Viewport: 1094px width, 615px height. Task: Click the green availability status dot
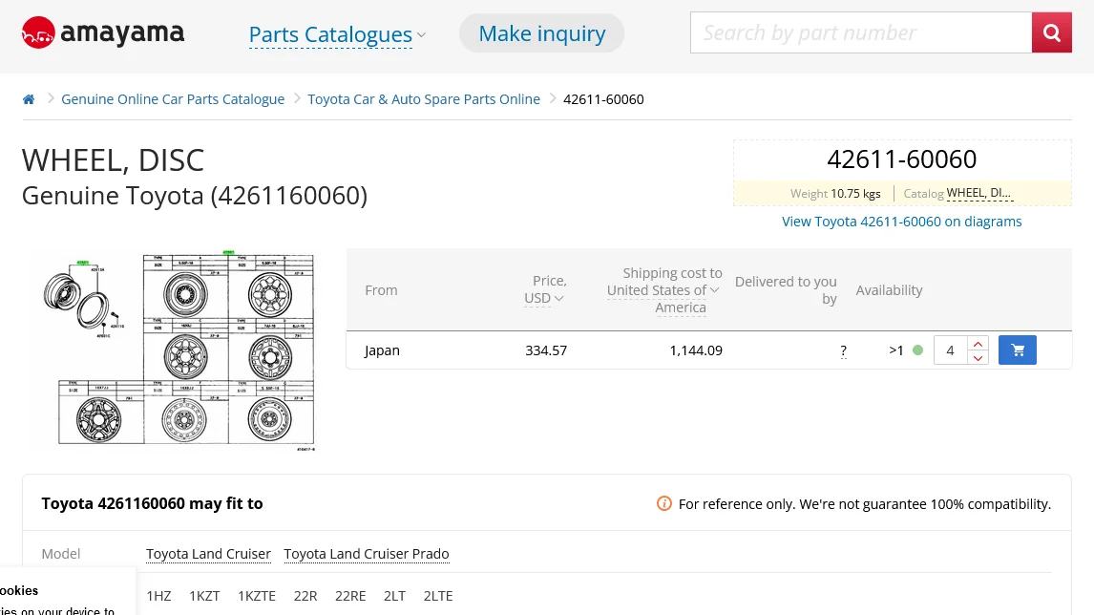tap(917, 350)
